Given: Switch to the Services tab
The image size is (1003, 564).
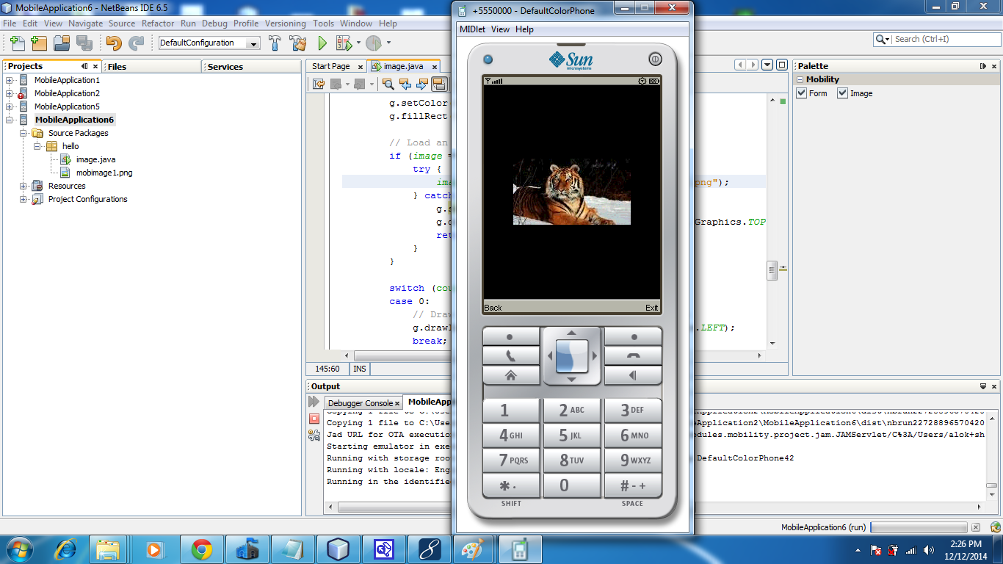Looking at the screenshot, I should [225, 66].
